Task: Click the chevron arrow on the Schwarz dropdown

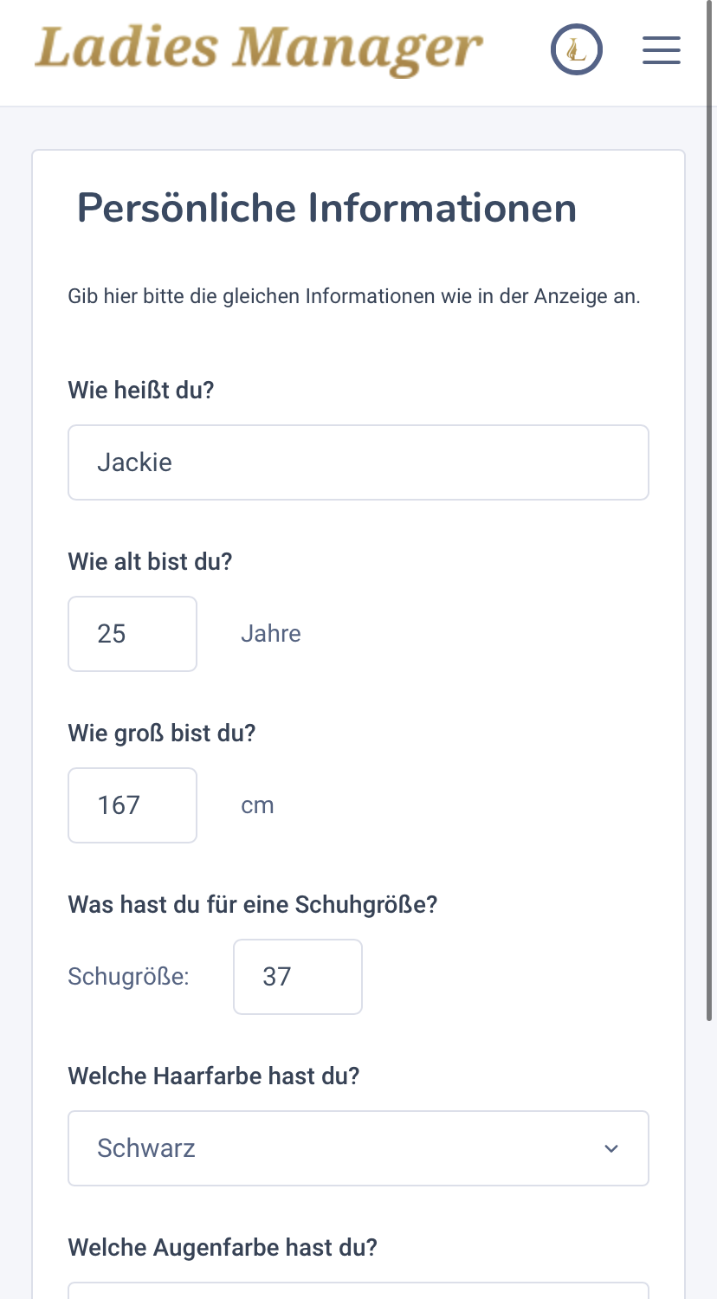Action: (611, 1148)
